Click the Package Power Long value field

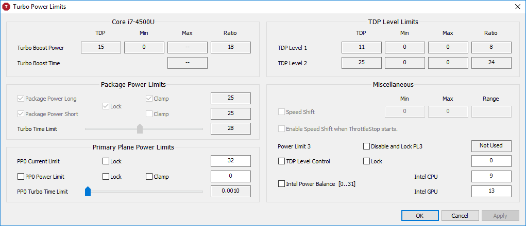pyautogui.click(x=231, y=98)
